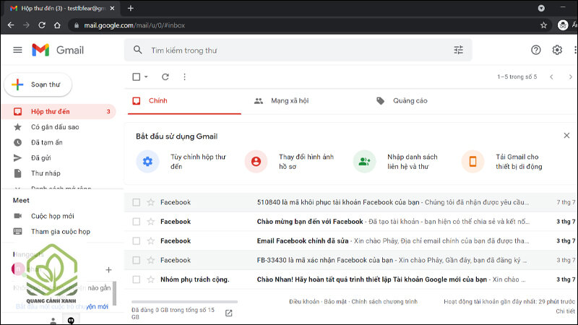578x325 pixels.
Task: Click the Nhập danh sách liên hệ icon
Action: tap(364, 161)
